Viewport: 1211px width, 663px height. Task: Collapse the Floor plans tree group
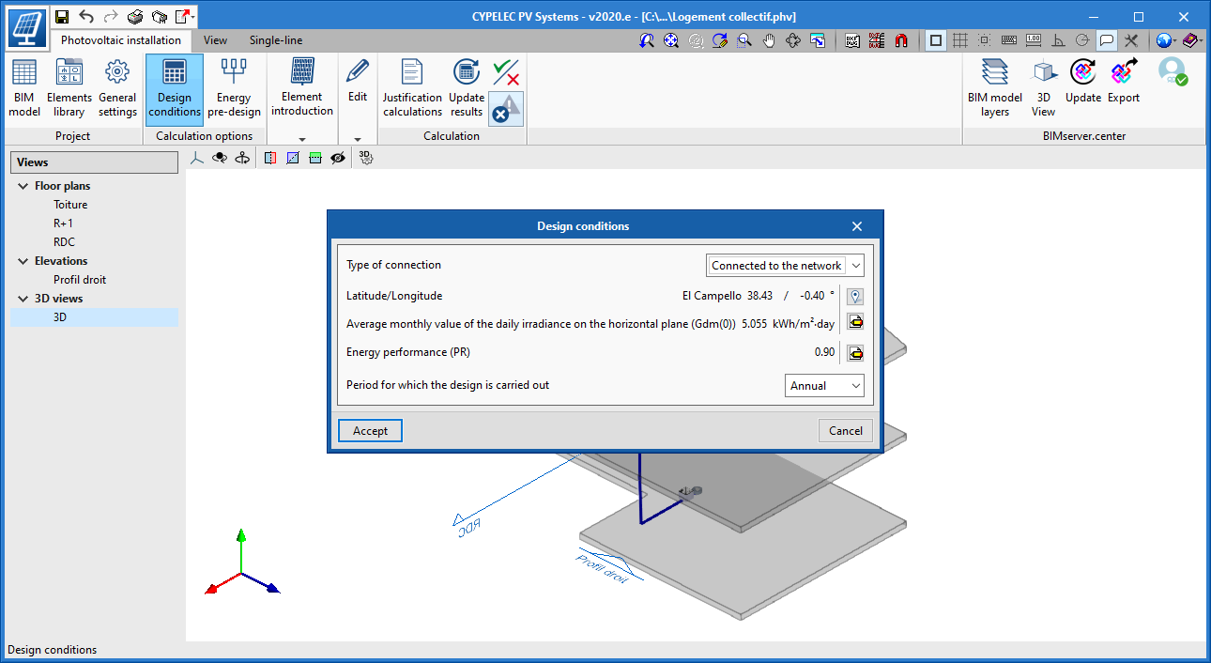(23, 186)
